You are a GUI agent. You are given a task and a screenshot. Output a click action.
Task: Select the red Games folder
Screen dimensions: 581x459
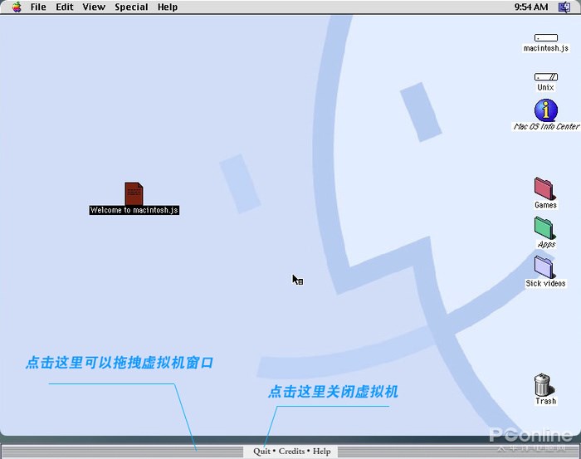coord(545,189)
